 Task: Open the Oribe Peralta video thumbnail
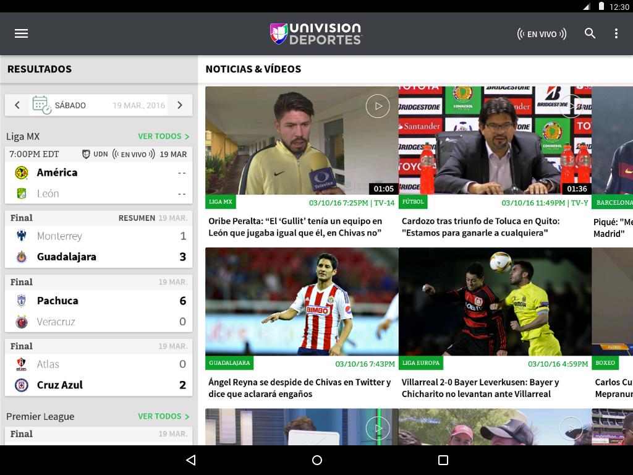302,140
